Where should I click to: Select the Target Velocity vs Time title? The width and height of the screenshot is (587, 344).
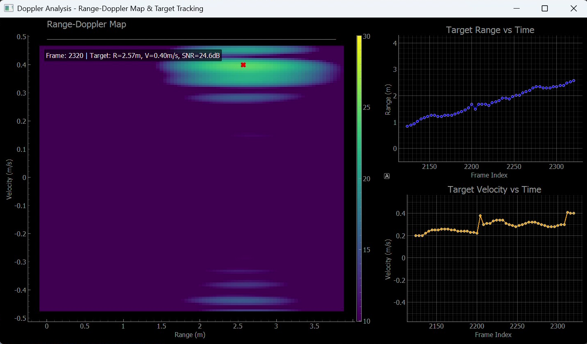click(494, 190)
